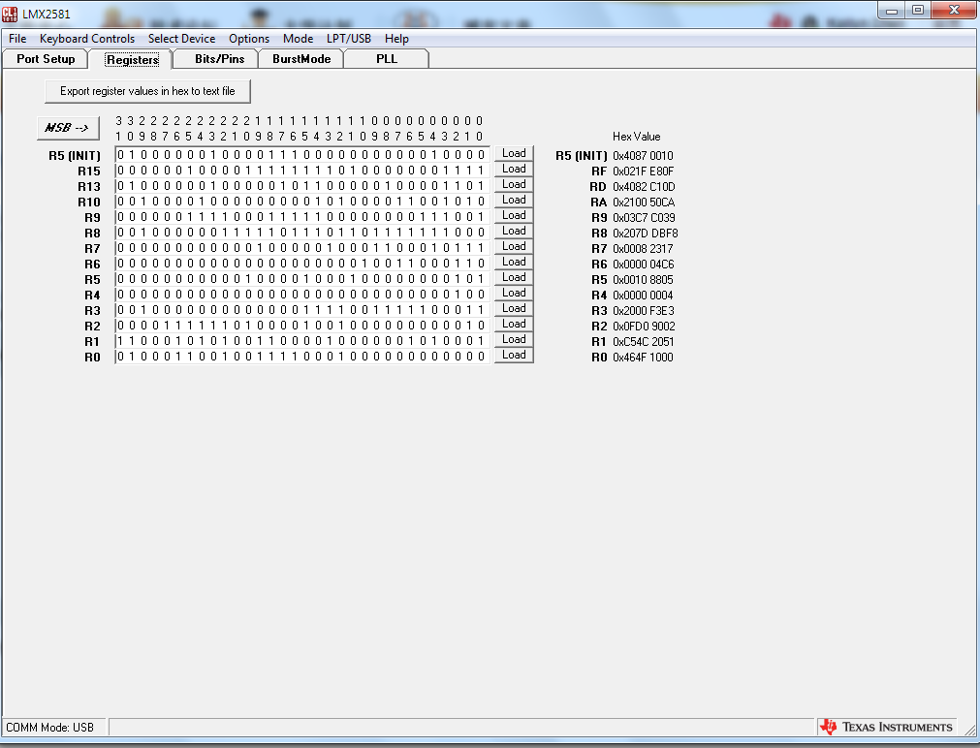The image size is (980, 748).
Task: Open the Help menu
Action: [x=396, y=39]
